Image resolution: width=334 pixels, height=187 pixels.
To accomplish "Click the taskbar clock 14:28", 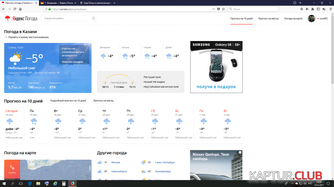I will pos(319,183).
